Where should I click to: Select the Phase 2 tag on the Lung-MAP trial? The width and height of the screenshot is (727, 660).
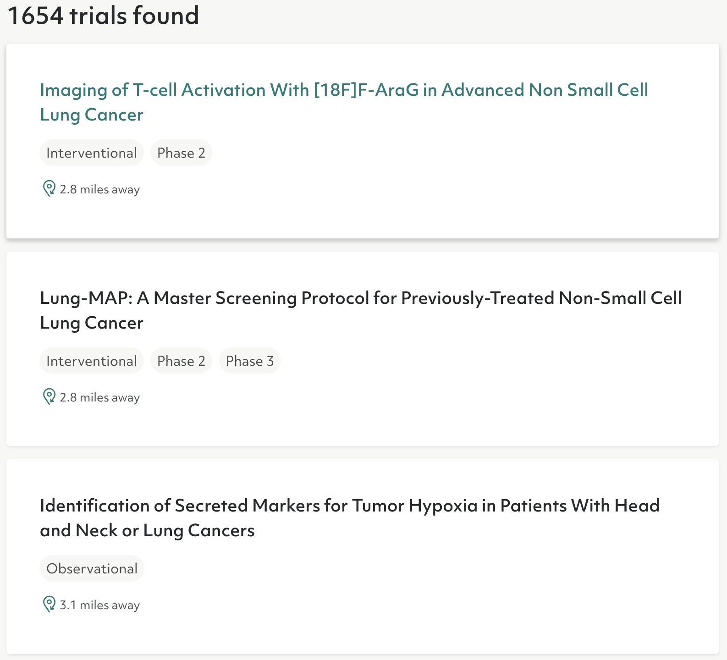point(181,361)
